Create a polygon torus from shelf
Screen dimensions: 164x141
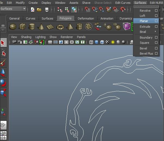pos(60,27)
